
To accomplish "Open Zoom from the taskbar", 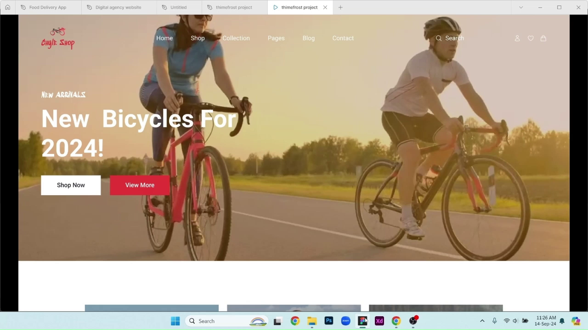I will [345, 321].
